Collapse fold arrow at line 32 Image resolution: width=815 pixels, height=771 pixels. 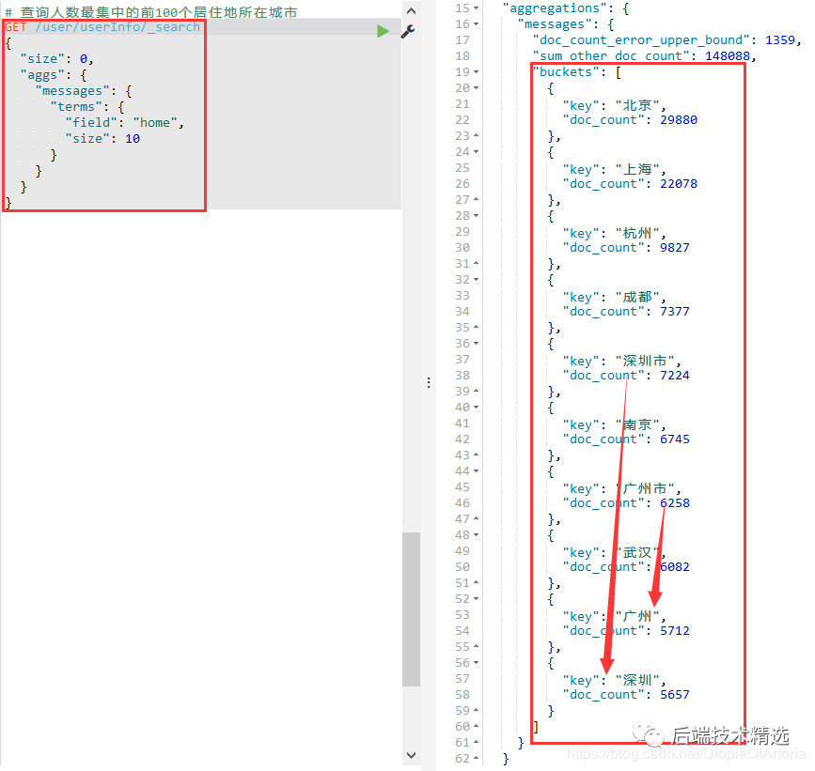(476, 280)
